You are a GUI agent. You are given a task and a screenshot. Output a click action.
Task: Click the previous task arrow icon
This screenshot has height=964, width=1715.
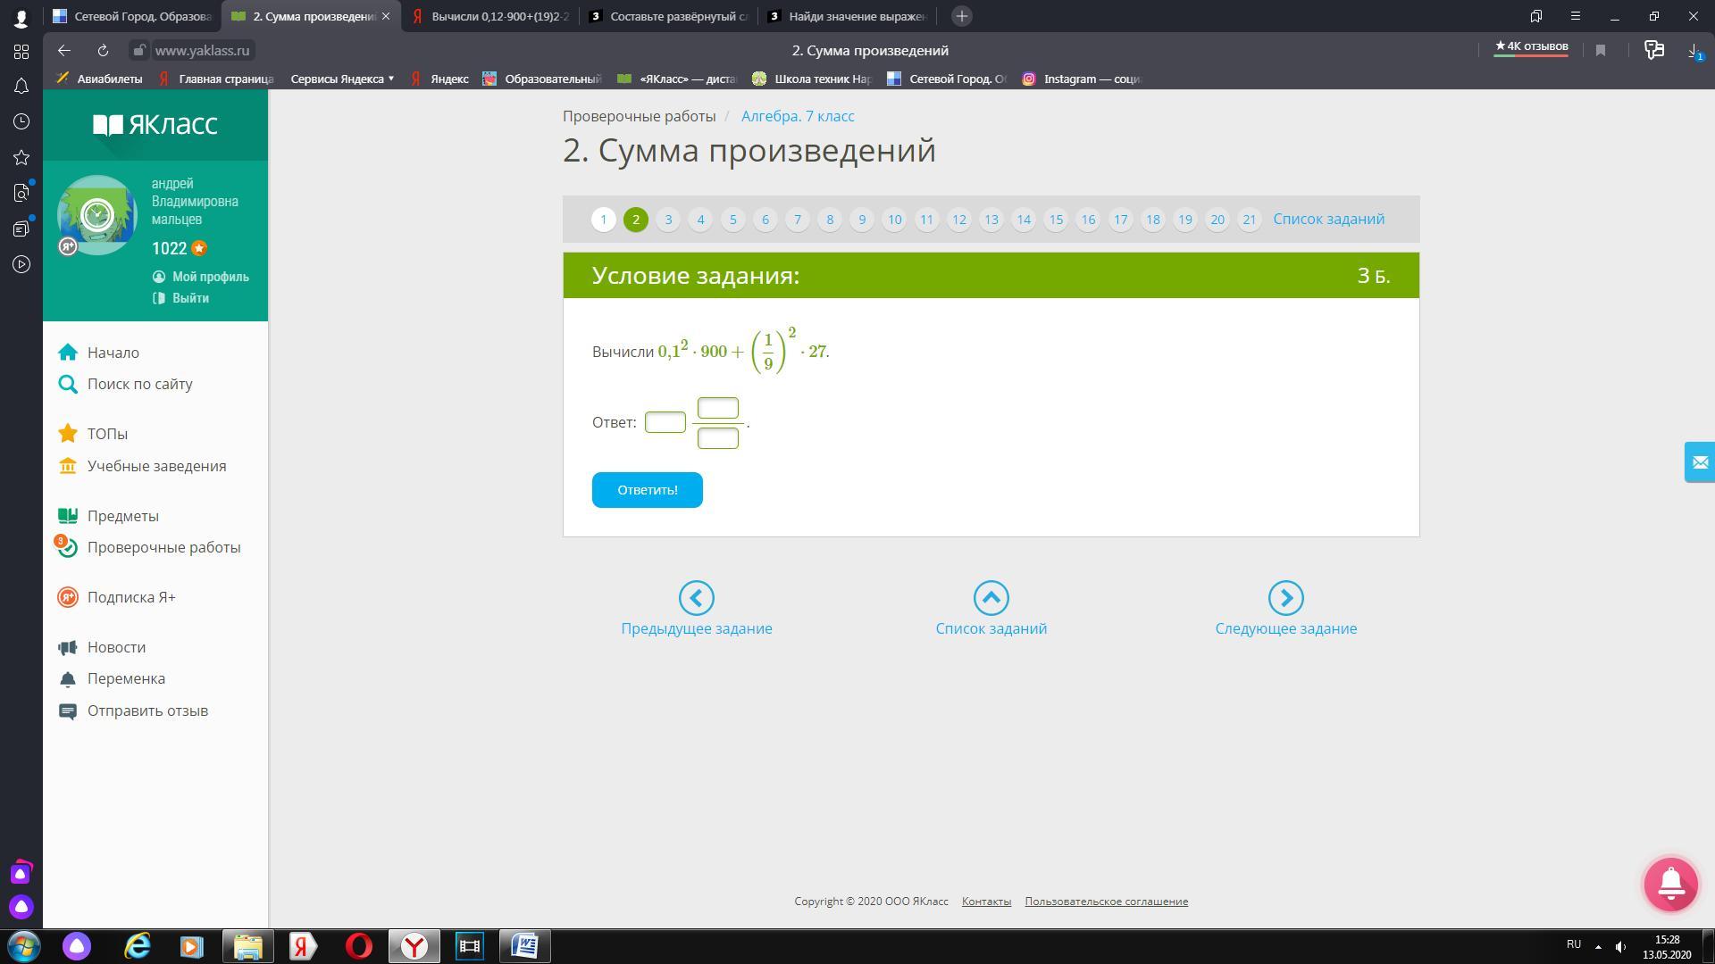696,598
